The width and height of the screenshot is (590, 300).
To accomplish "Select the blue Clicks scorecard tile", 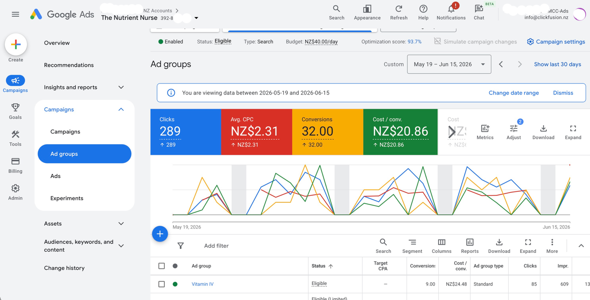I will click(186, 132).
